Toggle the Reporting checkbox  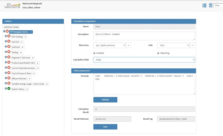click(158, 53)
